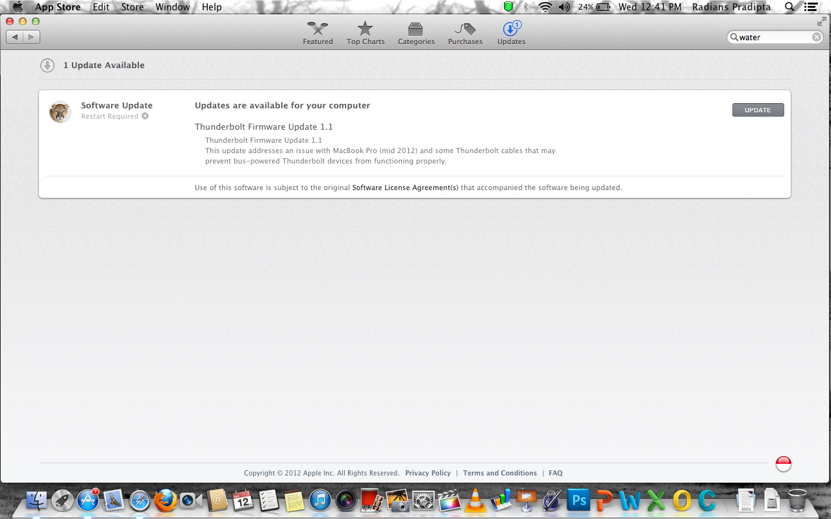Image resolution: width=831 pixels, height=519 pixels.
Task: Open Mail from the Dock
Action: click(x=114, y=500)
